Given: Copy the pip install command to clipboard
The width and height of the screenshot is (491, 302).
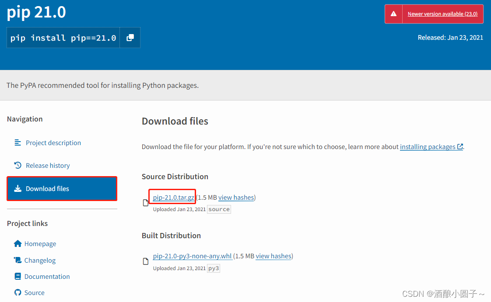Looking at the screenshot, I should (x=130, y=38).
